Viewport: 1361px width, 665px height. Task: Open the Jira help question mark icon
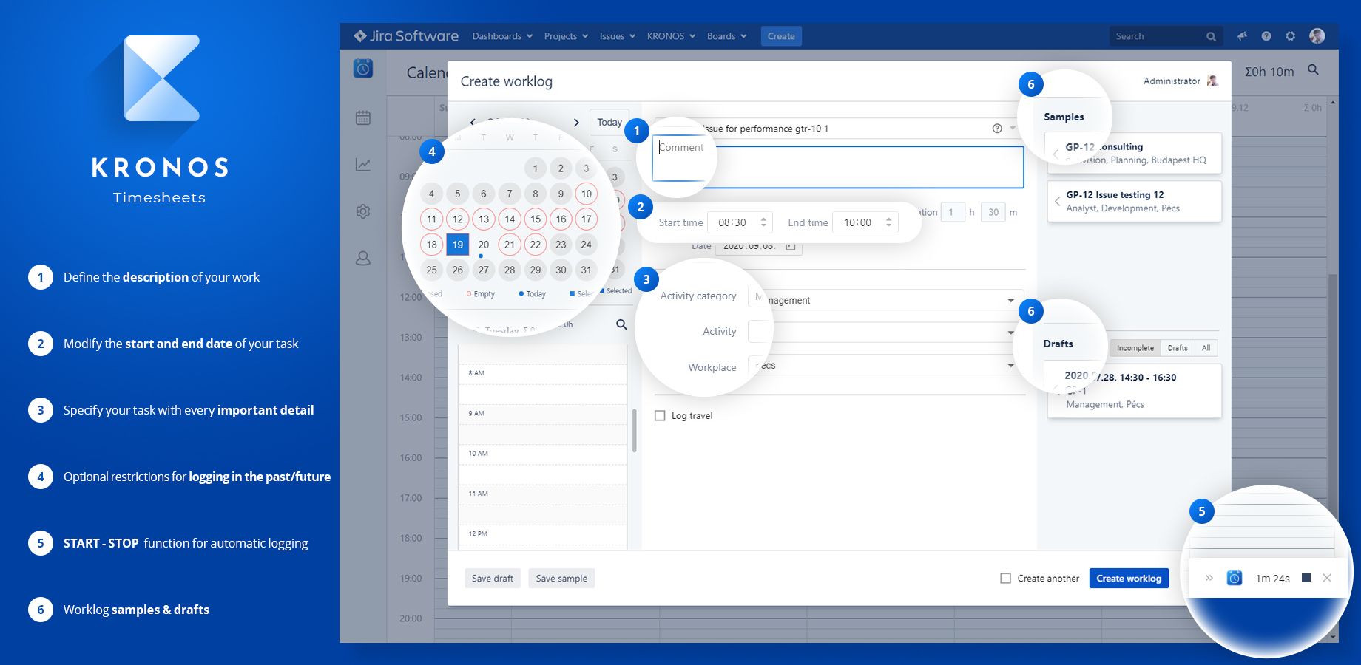(x=1266, y=36)
